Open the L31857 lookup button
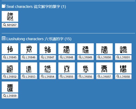Viewport: 136px width, 109px height. (x=105, y=77)
